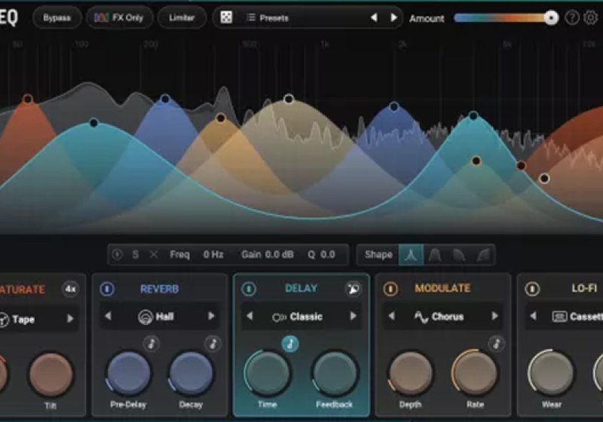Toggle the Modulate module power button

click(x=390, y=289)
